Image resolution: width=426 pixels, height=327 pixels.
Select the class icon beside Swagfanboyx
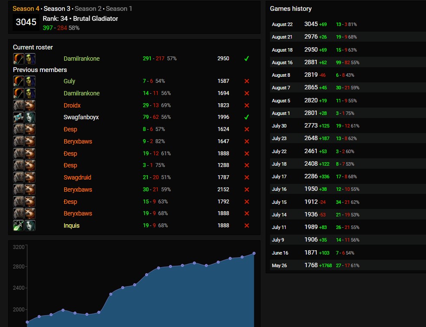click(x=19, y=118)
